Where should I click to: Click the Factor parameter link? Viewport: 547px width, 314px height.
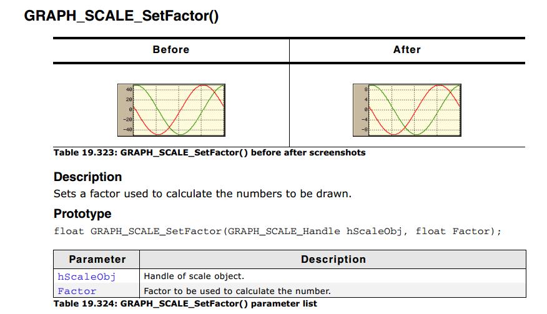click(x=77, y=291)
